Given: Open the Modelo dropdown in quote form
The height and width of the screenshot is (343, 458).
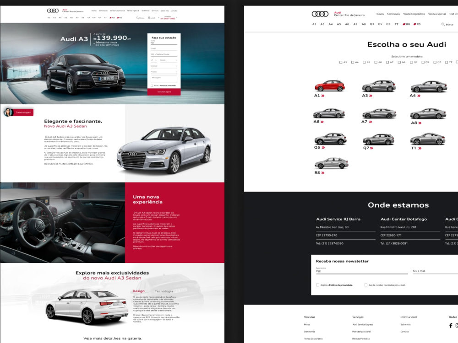Looking at the screenshot, I should [x=164, y=72].
